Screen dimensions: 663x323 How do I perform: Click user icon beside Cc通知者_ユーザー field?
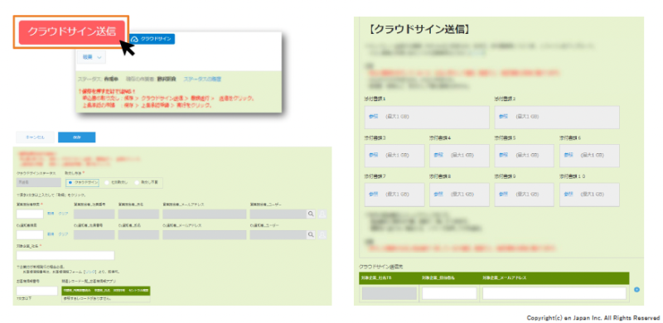coord(322,234)
